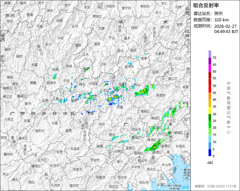
Task: Click the radar center cross marker
Action: (x=95, y=95)
